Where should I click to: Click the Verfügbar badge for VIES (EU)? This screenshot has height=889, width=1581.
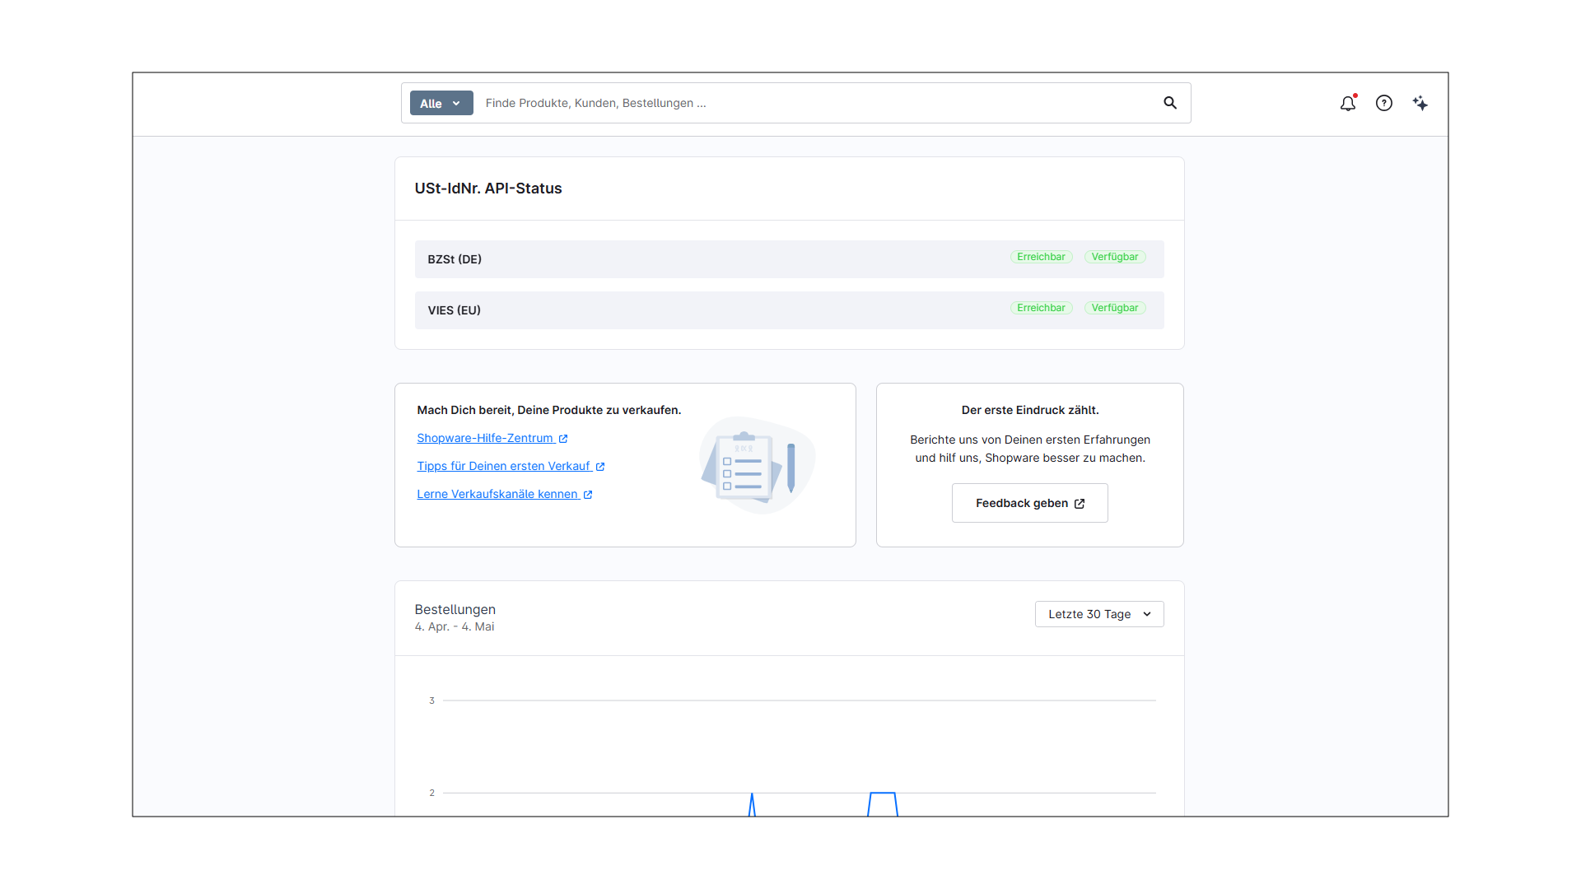coord(1115,308)
